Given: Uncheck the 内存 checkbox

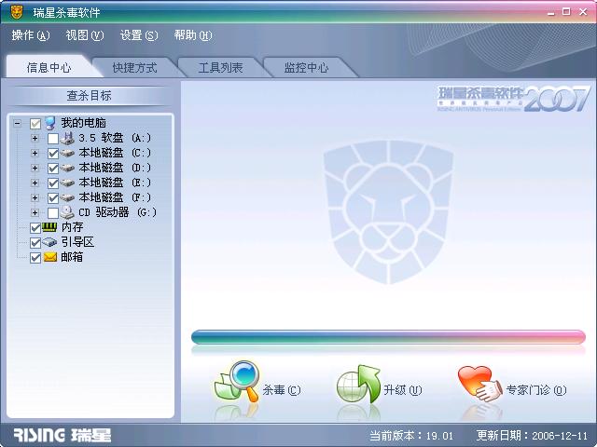Looking at the screenshot, I should [35, 227].
